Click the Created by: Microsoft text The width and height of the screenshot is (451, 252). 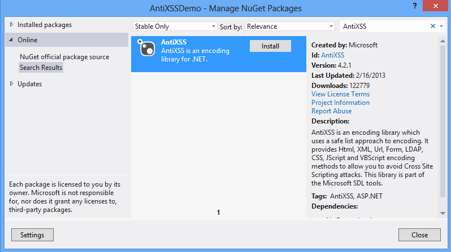pyautogui.click(x=344, y=45)
